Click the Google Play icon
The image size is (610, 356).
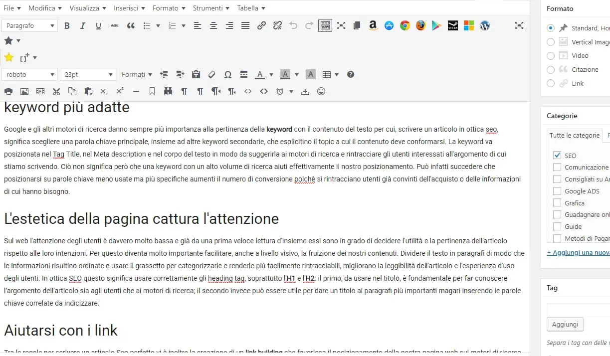pos(437,25)
